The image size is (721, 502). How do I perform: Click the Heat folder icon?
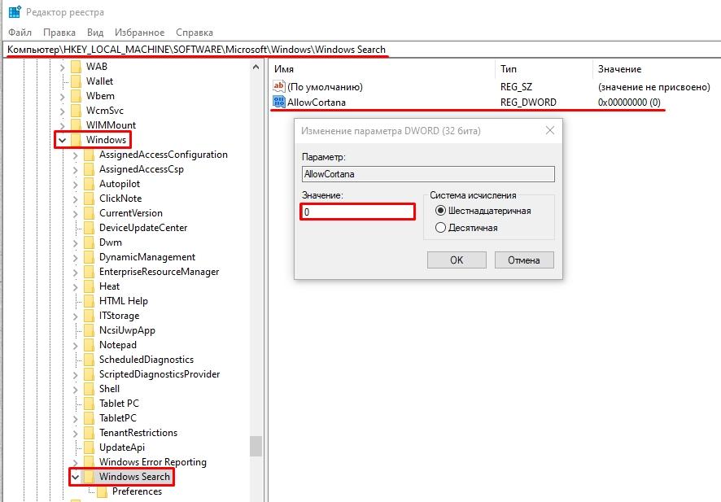90,286
